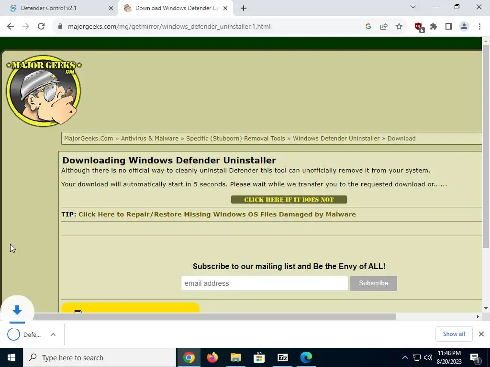Open Microsoft Store from the taskbar

tap(259, 357)
